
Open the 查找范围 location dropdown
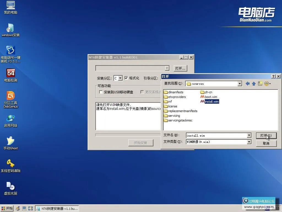coord(239,83)
